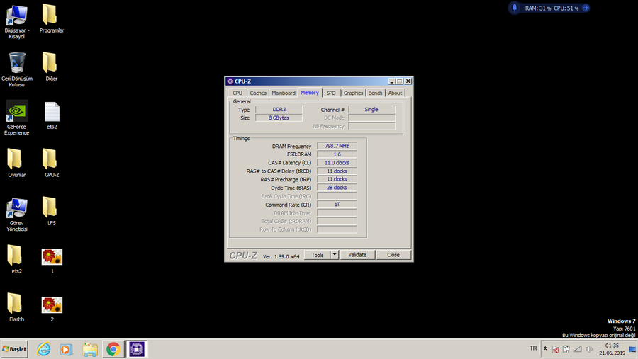Show hidden tray icons arrow

point(545,348)
